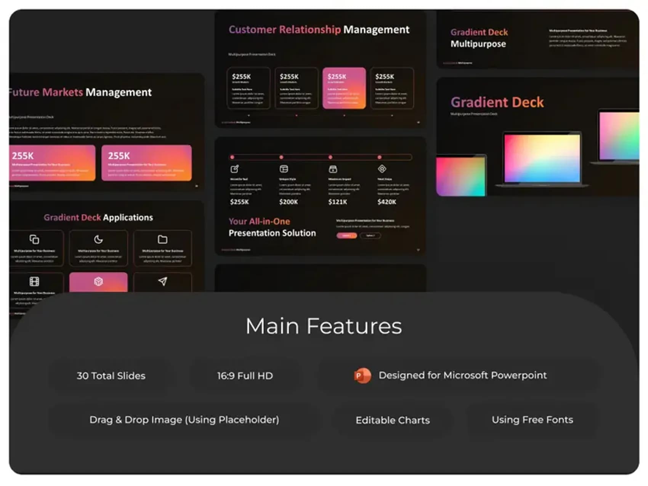
Task: Click the first timeline dot marker
Action: click(232, 157)
